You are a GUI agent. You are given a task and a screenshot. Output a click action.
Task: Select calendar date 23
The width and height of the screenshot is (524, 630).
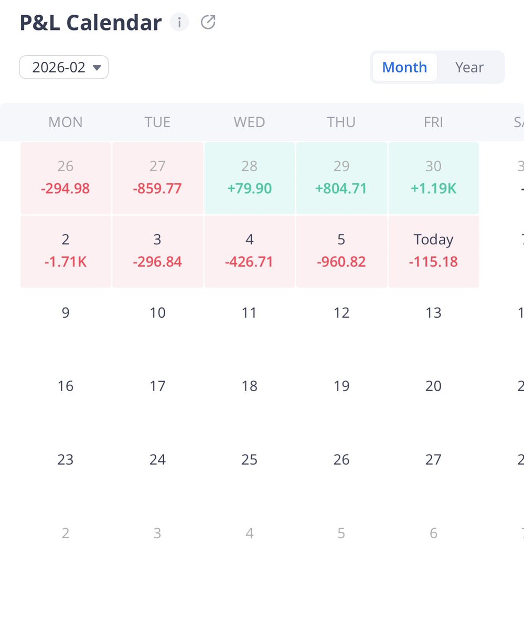[66, 460]
